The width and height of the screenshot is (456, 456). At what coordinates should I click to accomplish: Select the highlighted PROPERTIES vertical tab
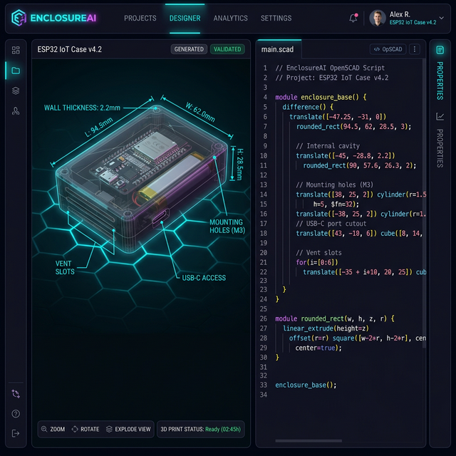pyautogui.click(x=440, y=81)
